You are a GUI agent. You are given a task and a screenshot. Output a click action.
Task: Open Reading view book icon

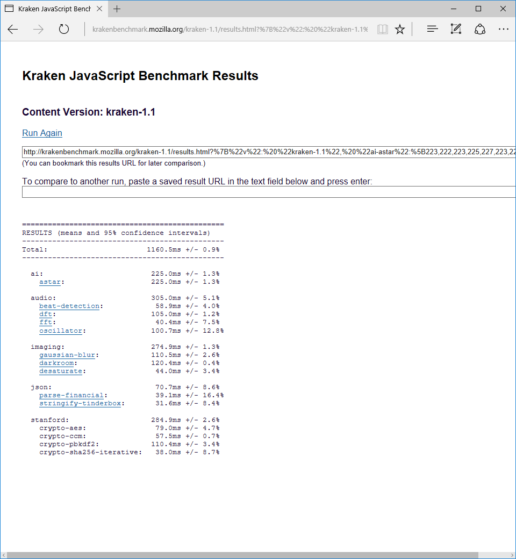click(x=382, y=29)
